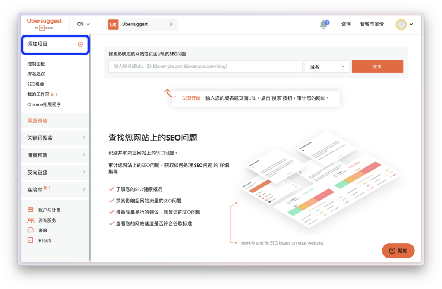Image resolution: width=442 pixels, height=289 pixels.
Task: Expand the account dropdown arrow
Action: point(411,24)
